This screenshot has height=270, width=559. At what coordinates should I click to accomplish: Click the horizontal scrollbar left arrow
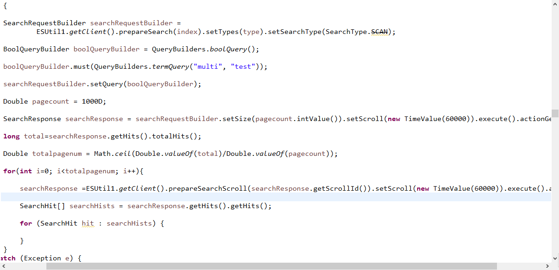click(x=4, y=266)
